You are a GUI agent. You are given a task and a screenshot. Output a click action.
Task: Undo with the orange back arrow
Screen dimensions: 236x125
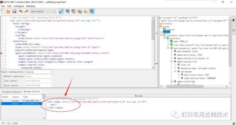tap(21, 11)
